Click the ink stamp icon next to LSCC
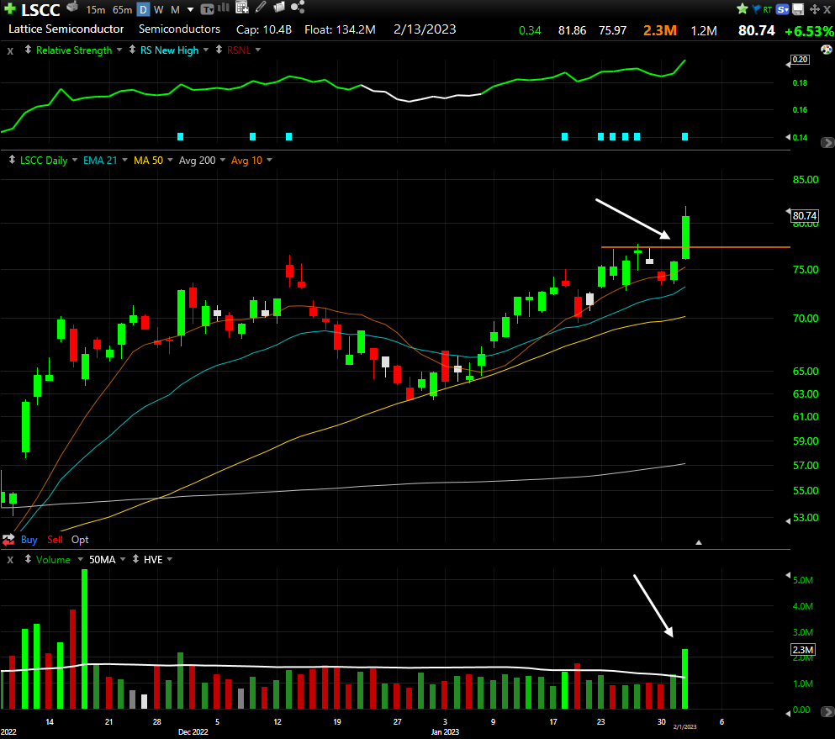835x739 pixels. tap(72, 7)
